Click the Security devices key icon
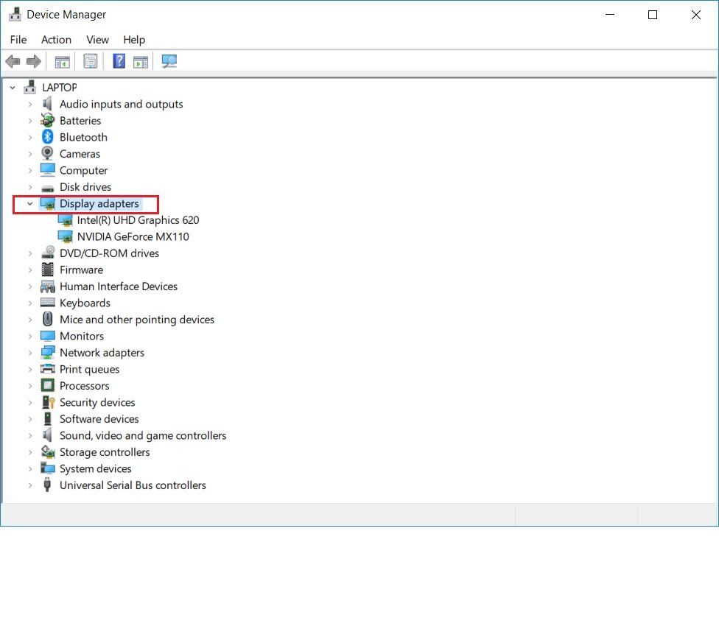Screen dimensions: 719x626 pos(48,402)
